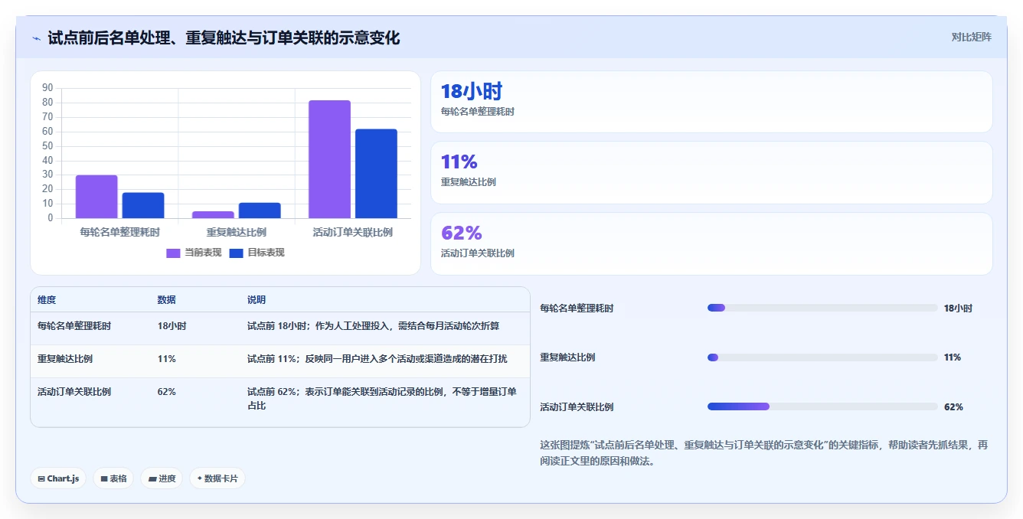Image resolution: width=1023 pixels, height=519 pixels.
Task: Click the 18小时 value beside progress bar
Action: (x=958, y=308)
